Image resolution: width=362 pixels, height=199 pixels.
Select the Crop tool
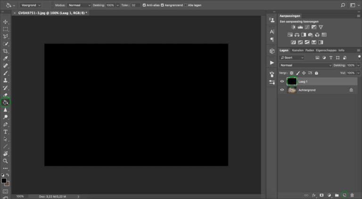pos(6,51)
